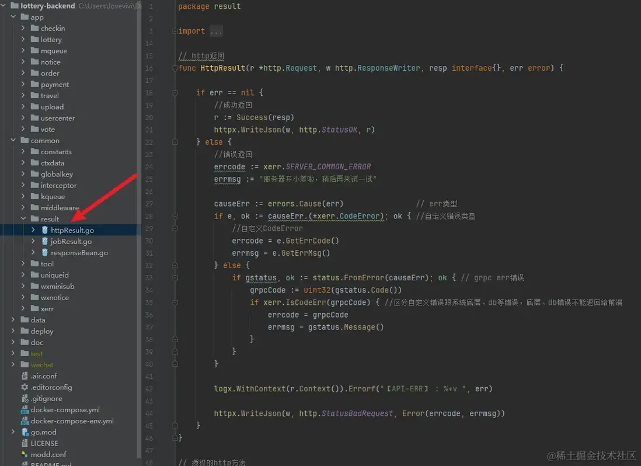Click the folder icon of mqueue

coord(35,51)
